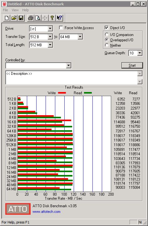Uncheck the Direct I/O checkbox
The image size is (148, 226).
tap(106, 28)
